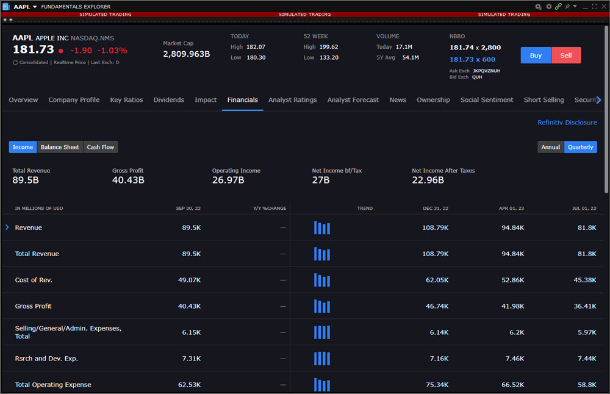
Task: Click the Sell button
Action: click(566, 56)
